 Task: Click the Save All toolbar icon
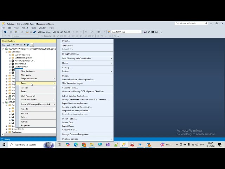coord(34,32)
